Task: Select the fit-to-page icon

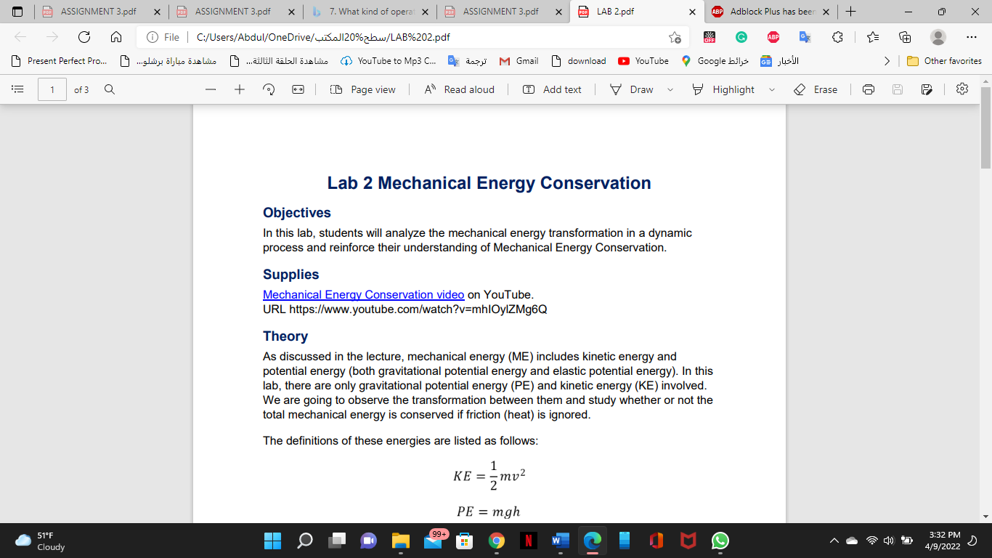Action: point(296,89)
